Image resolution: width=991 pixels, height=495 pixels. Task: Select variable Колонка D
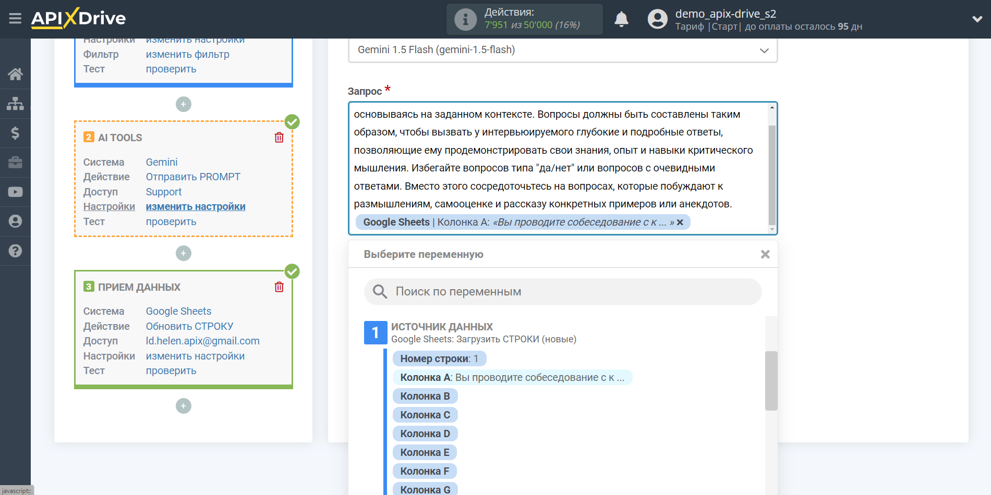pos(425,434)
